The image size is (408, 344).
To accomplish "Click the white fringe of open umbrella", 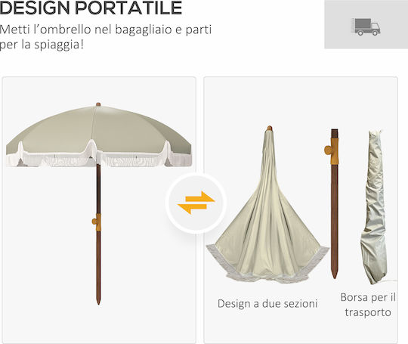I will 98,158.
